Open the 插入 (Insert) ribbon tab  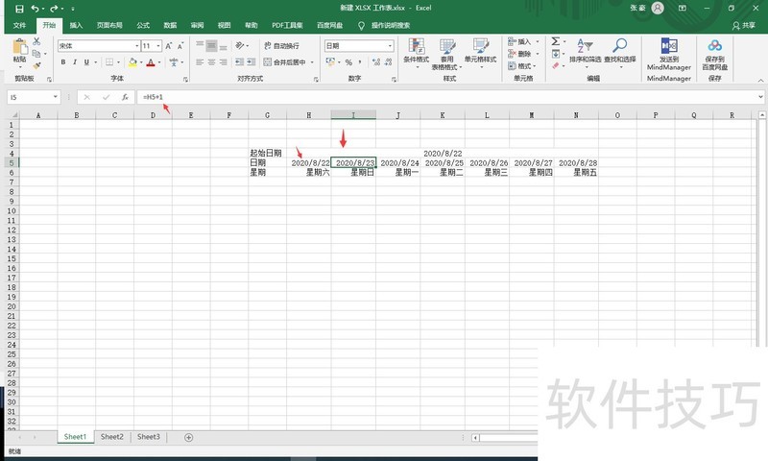point(76,25)
